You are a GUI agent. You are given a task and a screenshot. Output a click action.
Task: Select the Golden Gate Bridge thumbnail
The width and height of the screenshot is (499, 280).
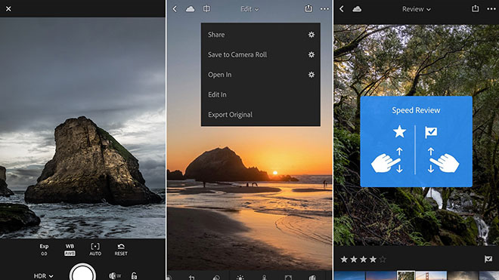coord(431,275)
